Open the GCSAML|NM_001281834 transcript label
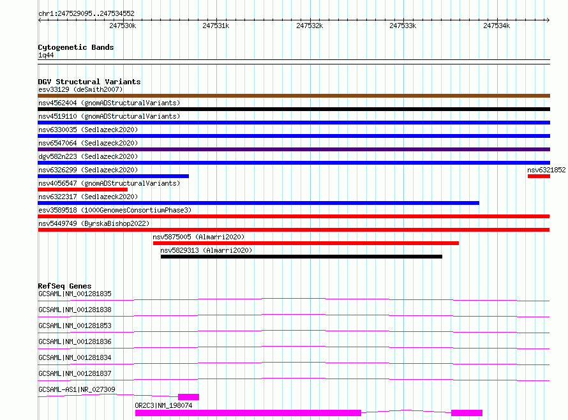Image resolution: width=568 pixels, height=420 pixels. coord(75,357)
